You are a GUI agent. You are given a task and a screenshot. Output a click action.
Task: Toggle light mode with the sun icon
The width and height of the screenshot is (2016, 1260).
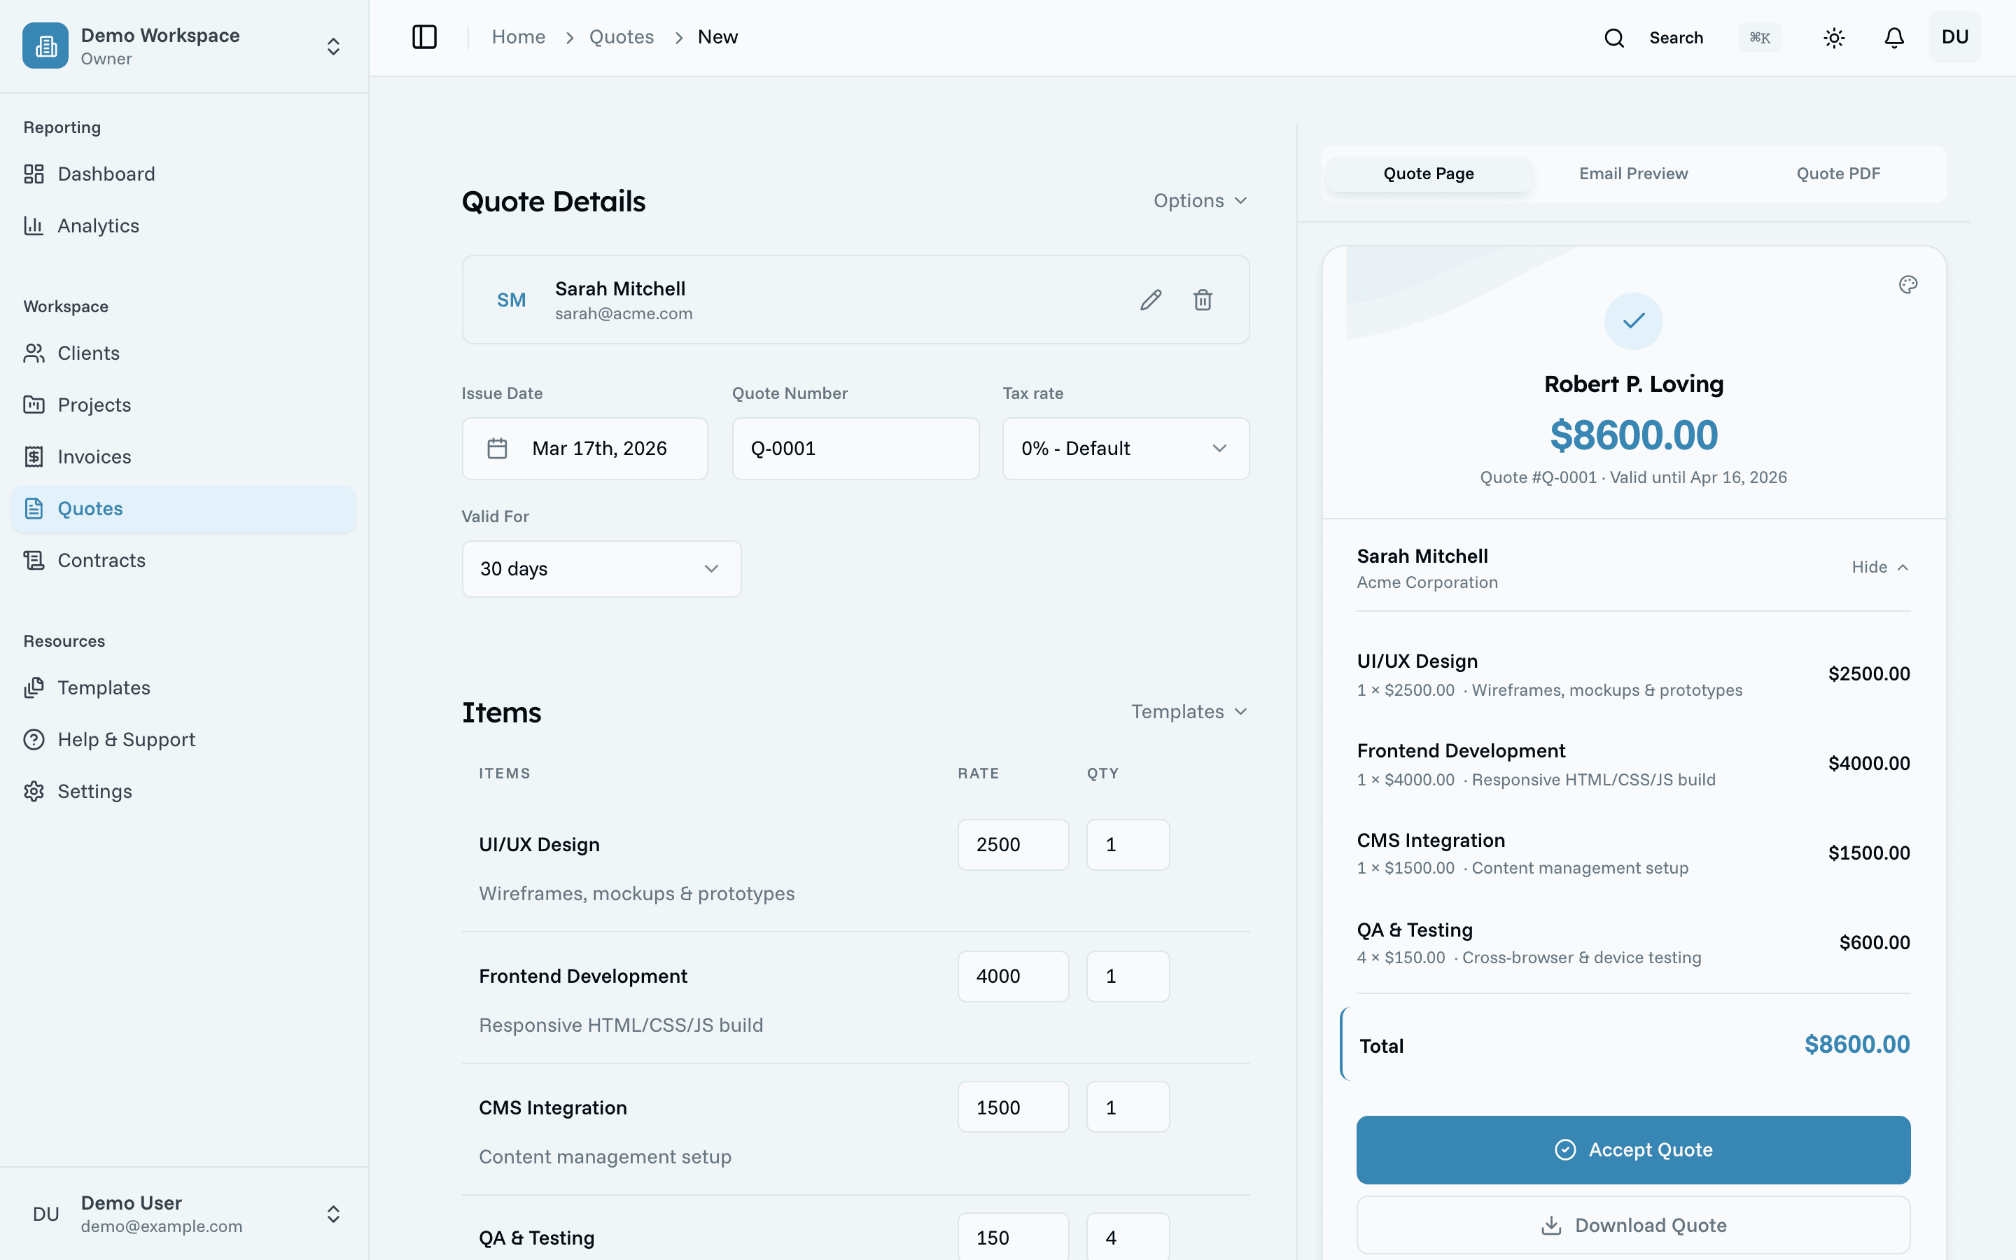(1833, 36)
